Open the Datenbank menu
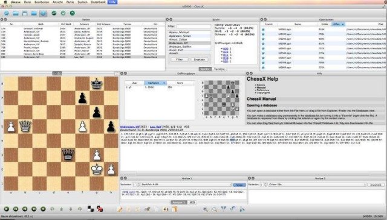Image resolution: width=387 pixels, height=220 pixels. 98,2
